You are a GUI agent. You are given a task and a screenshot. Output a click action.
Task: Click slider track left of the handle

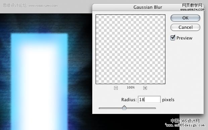(x=110, y=108)
